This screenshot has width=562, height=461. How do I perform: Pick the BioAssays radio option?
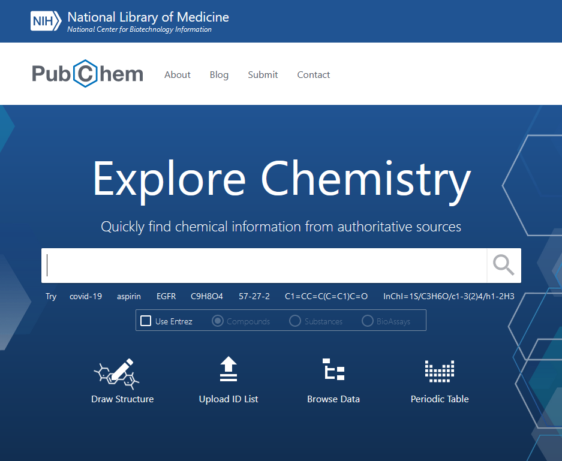tap(368, 321)
